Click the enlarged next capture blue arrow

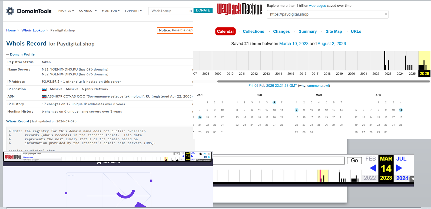click(399, 168)
